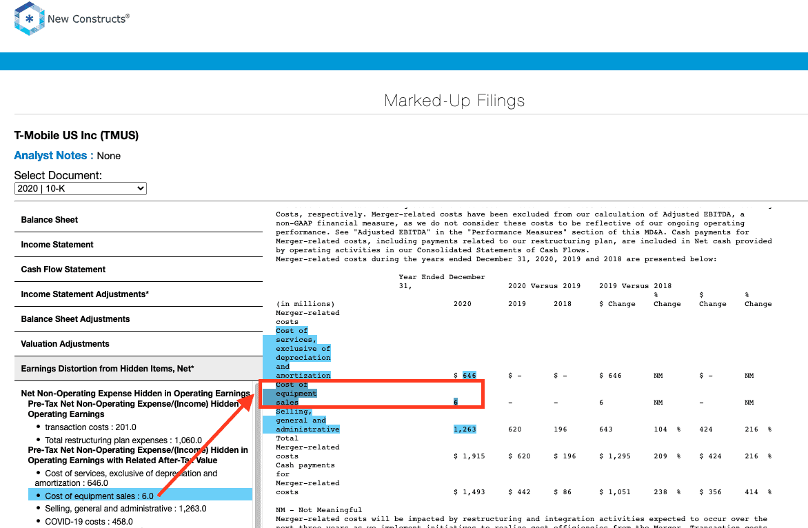
Task: Open the Select Document dropdown showing 2020 | 10-K
Action: coord(81,189)
